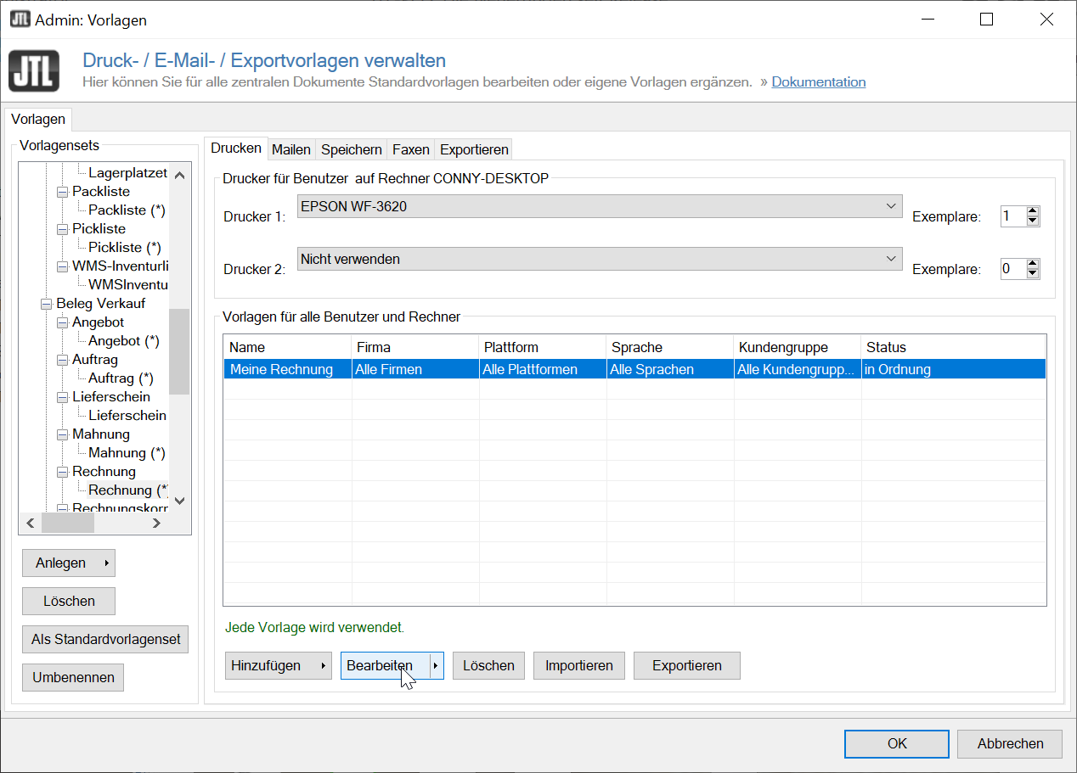Image resolution: width=1077 pixels, height=773 pixels.
Task: Collapse the Rechnung tree node
Action: (62, 472)
